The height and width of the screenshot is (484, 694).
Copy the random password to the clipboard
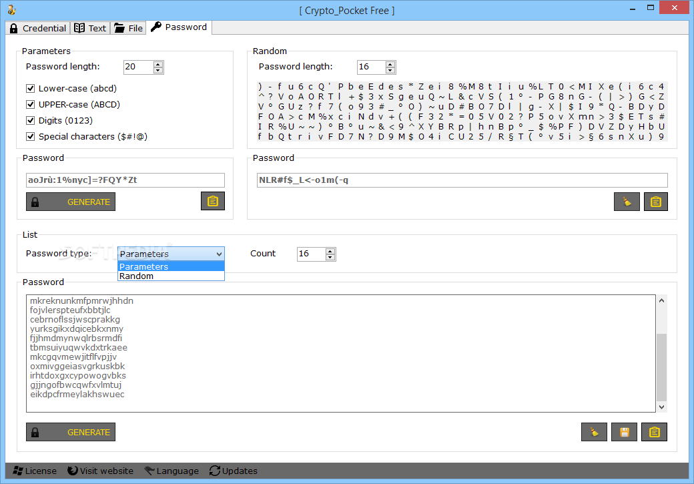pyautogui.click(x=655, y=202)
